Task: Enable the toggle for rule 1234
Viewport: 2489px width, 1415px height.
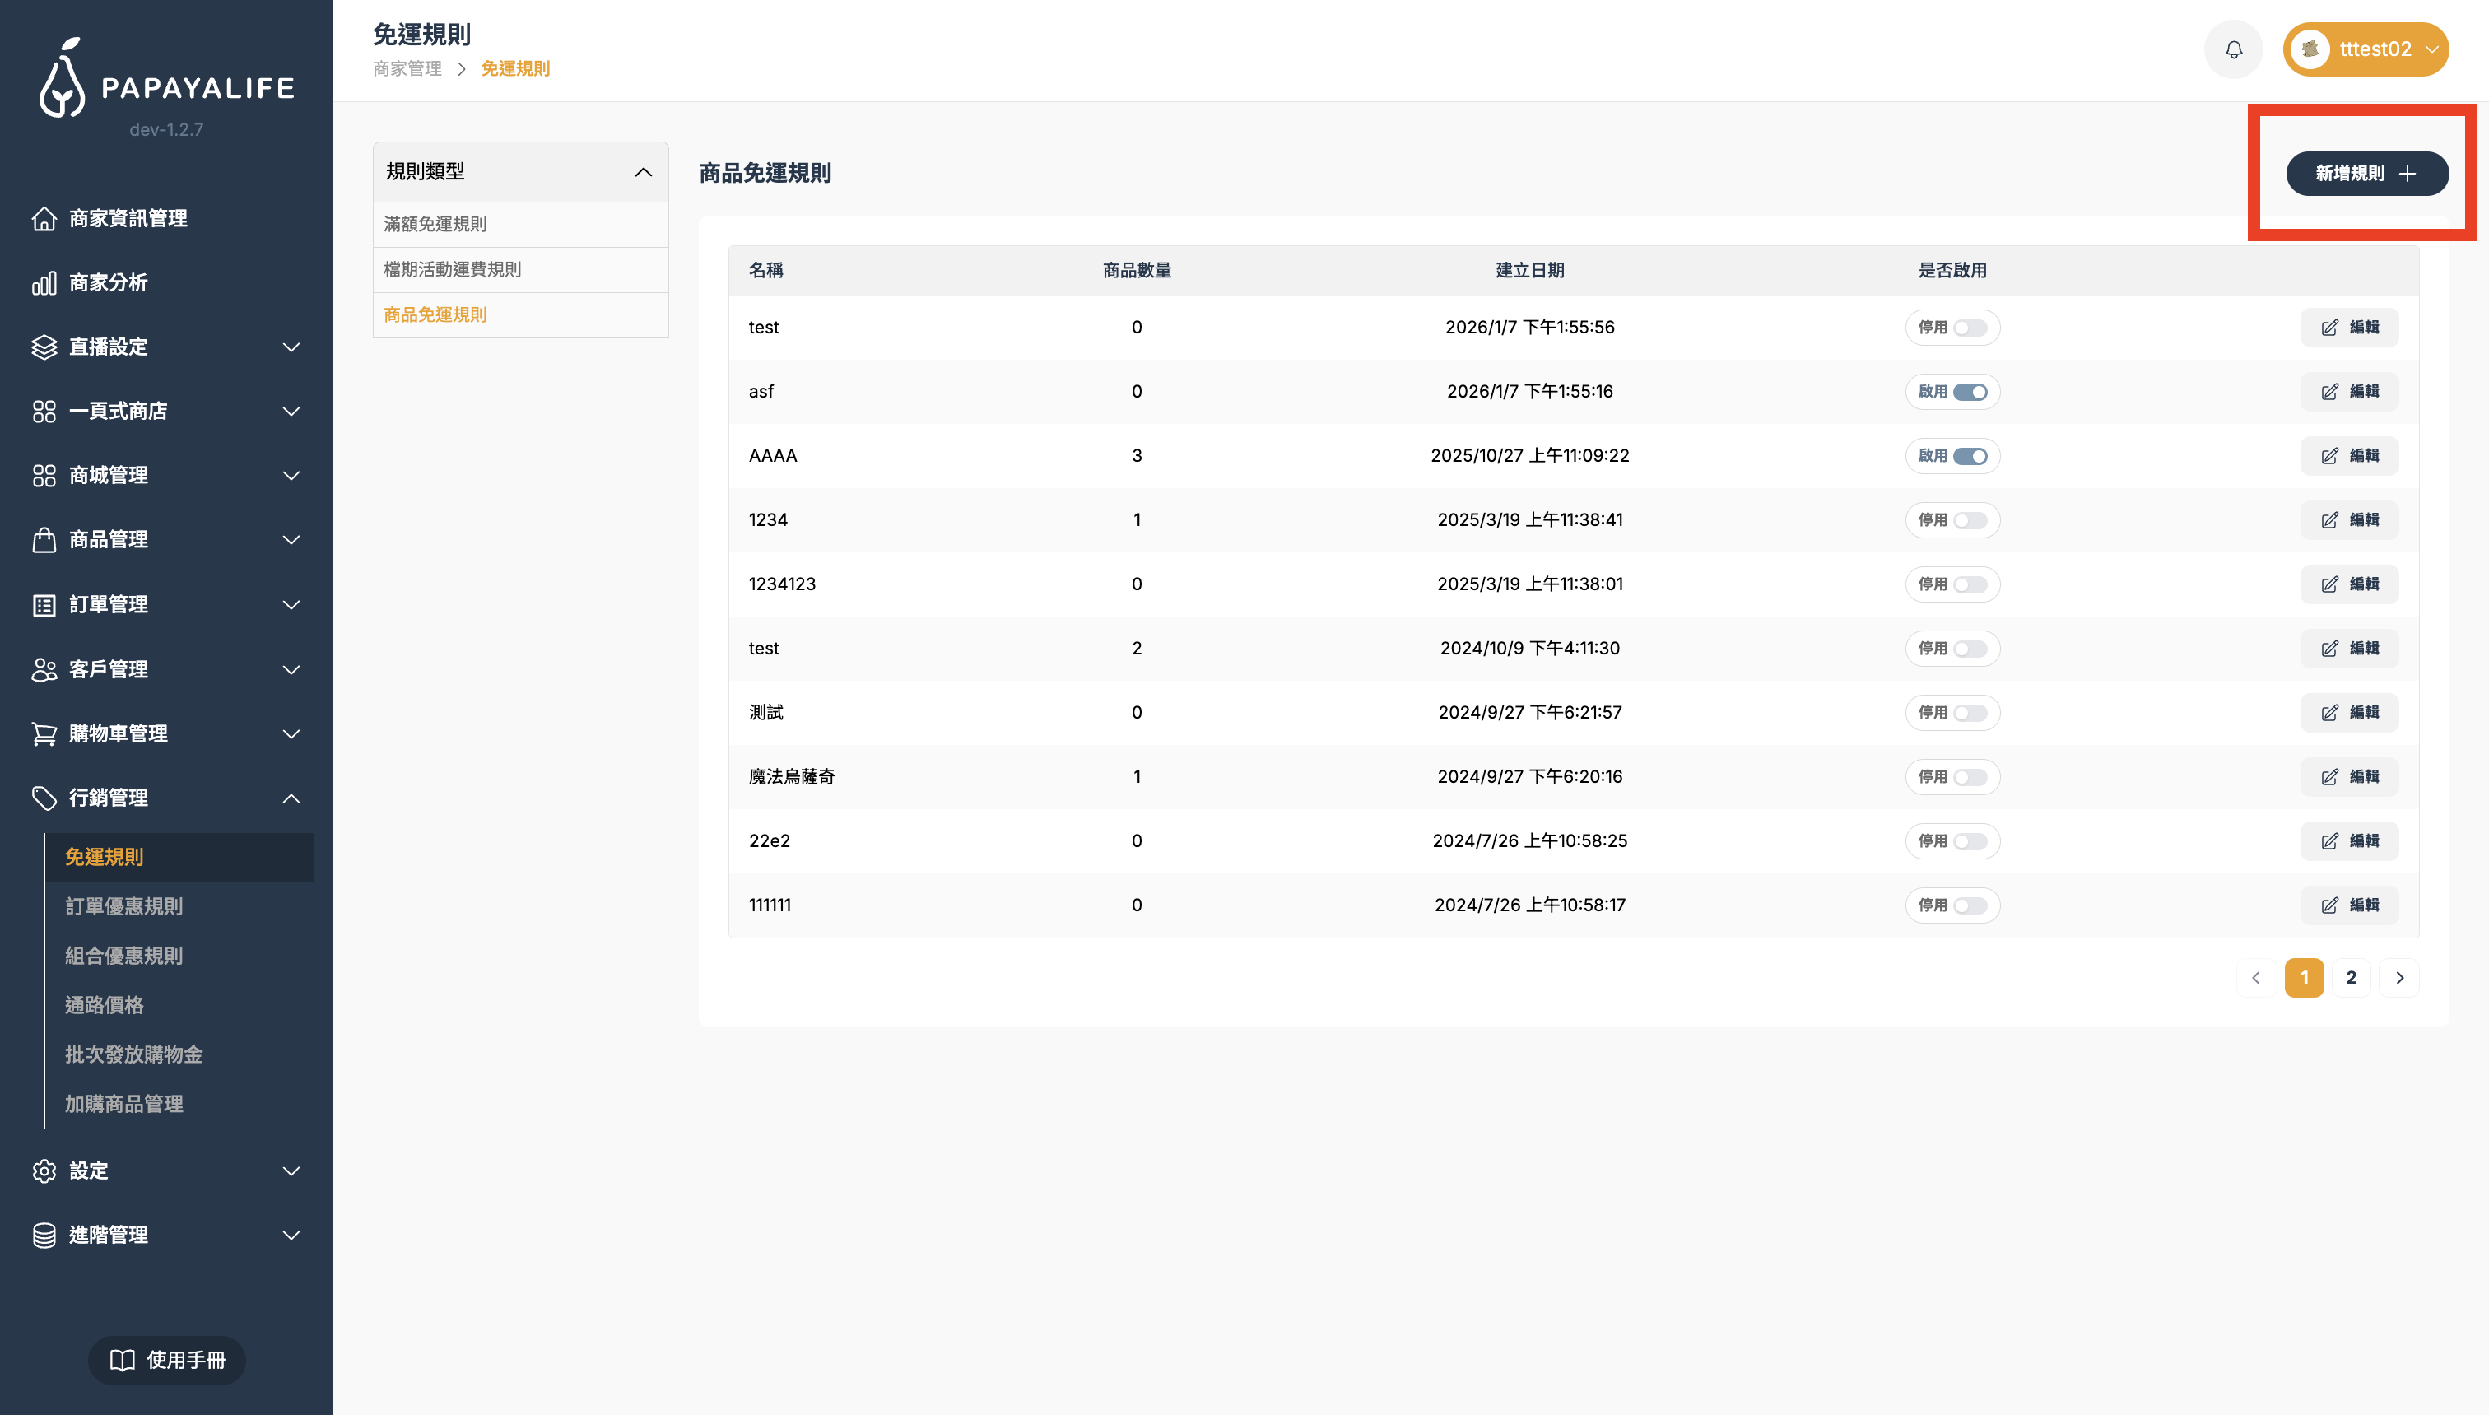Action: pyautogui.click(x=1970, y=521)
